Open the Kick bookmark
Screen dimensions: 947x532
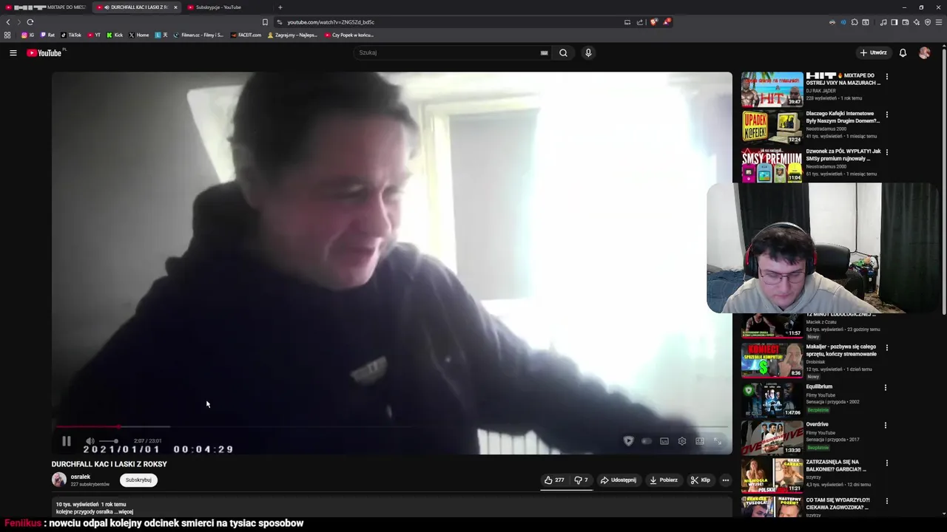pyautogui.click(x=115, y=35)
